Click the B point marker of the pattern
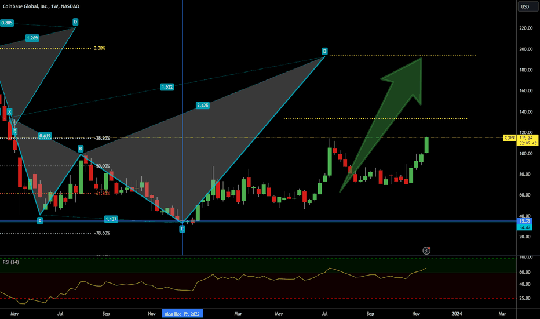The width and height of the screenshot is (540, 319). (80, 148)
